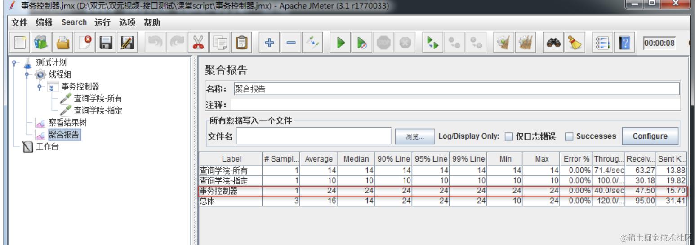Click the Toggle enable/disable toolbar icon
This screenshot has height=245, width=695.
click(313, 43)
